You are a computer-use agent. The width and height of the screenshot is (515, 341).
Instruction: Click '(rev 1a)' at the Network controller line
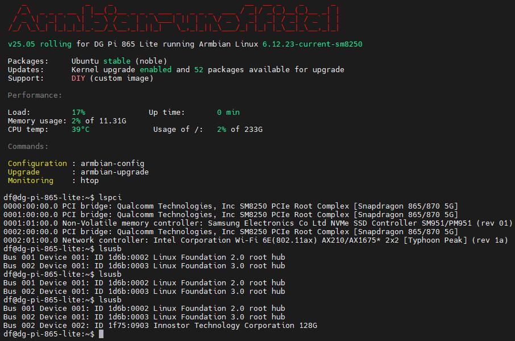tap(490, 240)
